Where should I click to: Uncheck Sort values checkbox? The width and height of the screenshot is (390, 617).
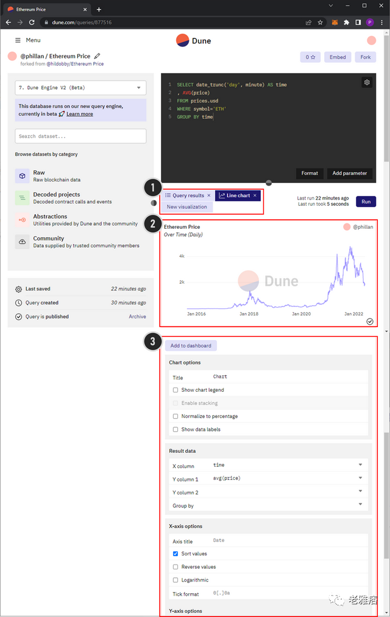tap(175, 554)
